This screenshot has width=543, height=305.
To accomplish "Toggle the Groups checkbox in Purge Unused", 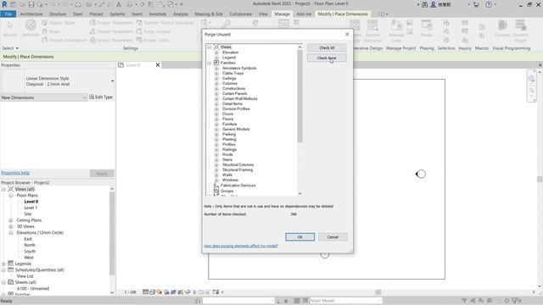I will [x=216, y=191].
